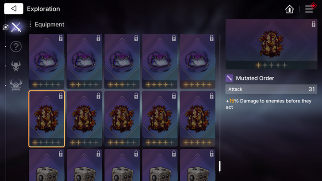Toggle lock on the five-star book card
This screenshot has width=322, height=181.
(x=211, y=38)
